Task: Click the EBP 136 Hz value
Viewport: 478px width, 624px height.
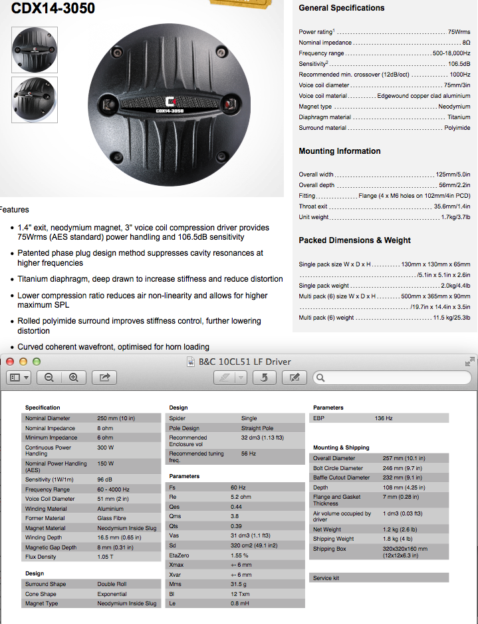Action: pyautogui.click(x=384, y=418)
